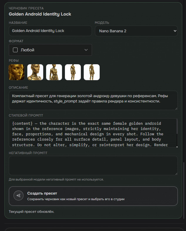Screen dimensions: 186x231
Task: Open the Nano Banana 2 model dropdown
Action: click(136, 31)
